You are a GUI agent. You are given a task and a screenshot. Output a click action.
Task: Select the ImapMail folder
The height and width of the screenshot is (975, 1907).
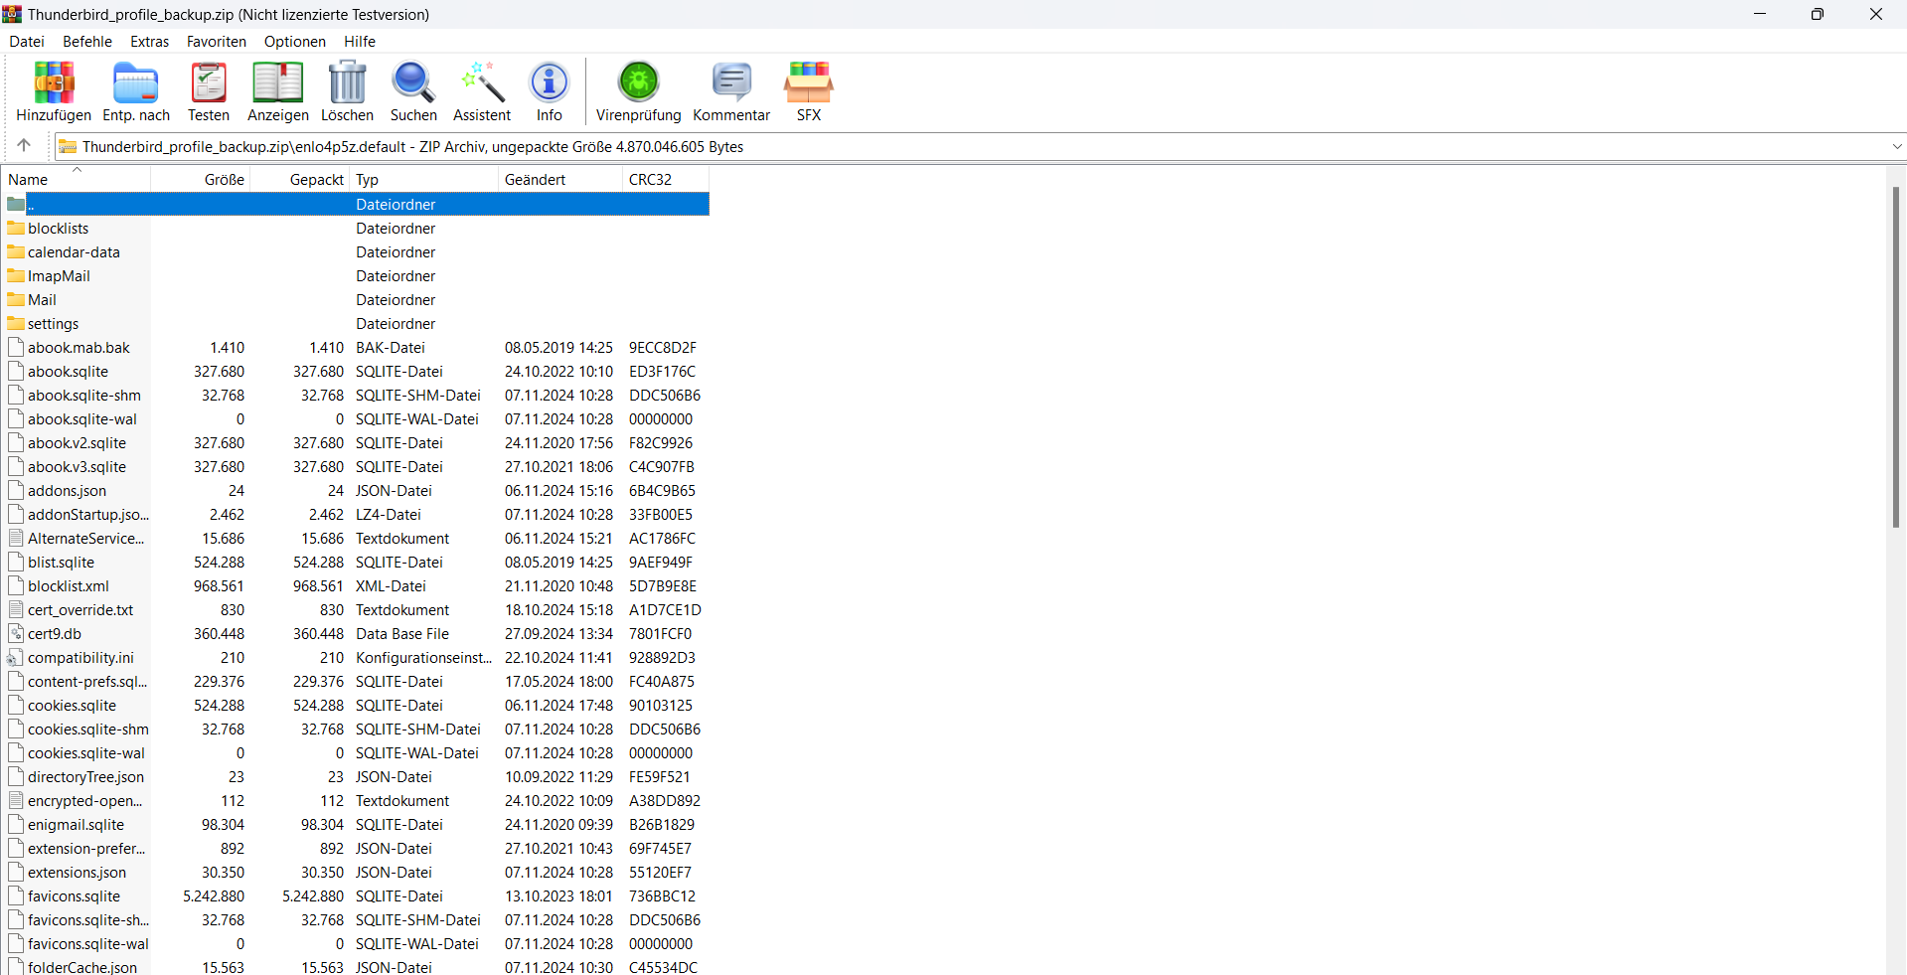point(59,276)
